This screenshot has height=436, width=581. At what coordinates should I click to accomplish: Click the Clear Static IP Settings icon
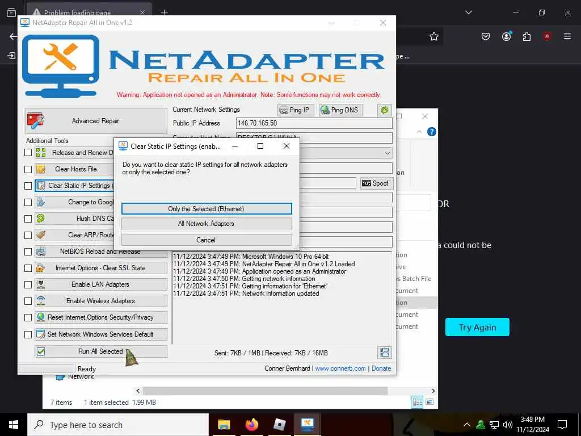pos(41,186)
